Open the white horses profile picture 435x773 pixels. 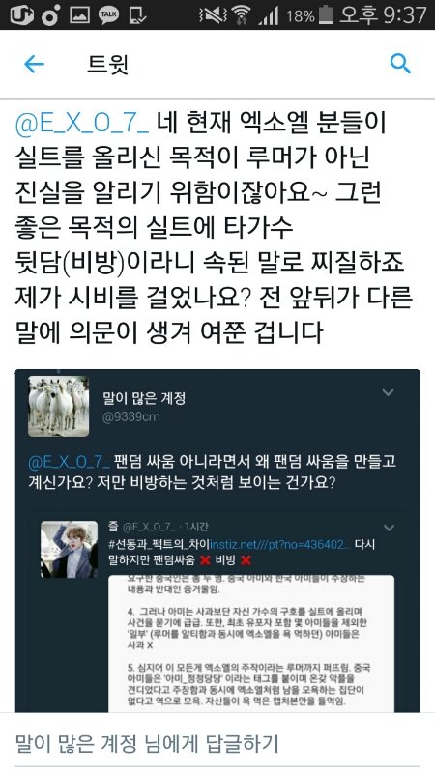tap(58, 406)
